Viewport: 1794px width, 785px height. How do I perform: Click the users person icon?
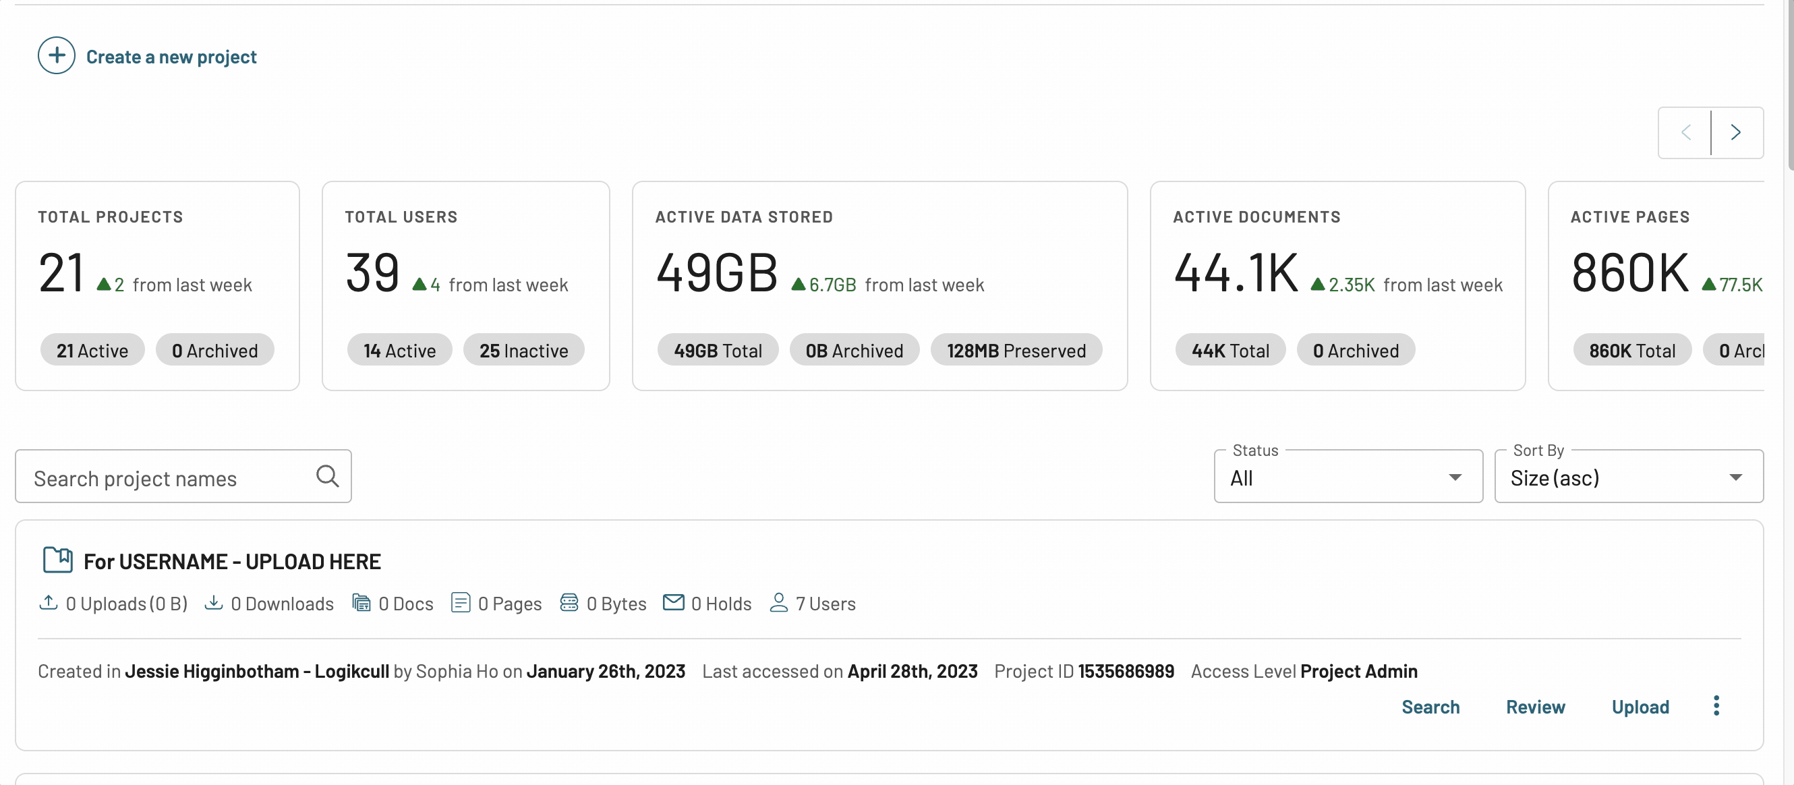tap(778, 602)
